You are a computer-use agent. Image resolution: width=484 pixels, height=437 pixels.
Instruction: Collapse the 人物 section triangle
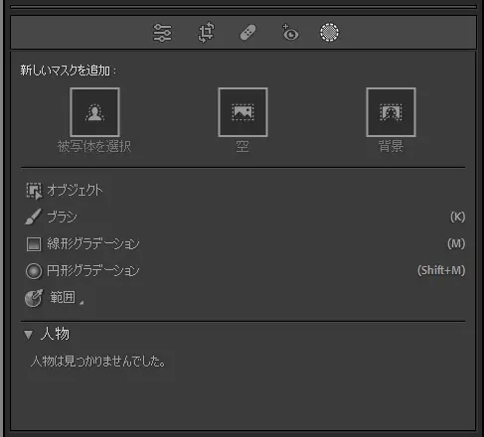(x=29, y=335)
